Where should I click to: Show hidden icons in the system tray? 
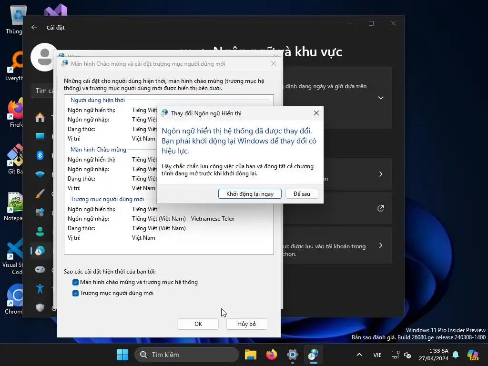point(359,355)
